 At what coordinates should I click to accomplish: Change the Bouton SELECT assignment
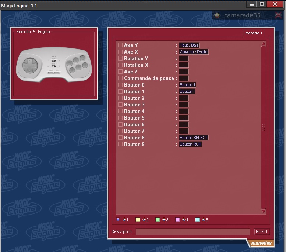pyautogui.click(x=194, y=138)
